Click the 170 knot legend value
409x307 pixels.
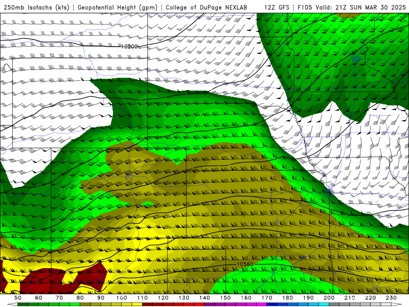tap(267, 298)
